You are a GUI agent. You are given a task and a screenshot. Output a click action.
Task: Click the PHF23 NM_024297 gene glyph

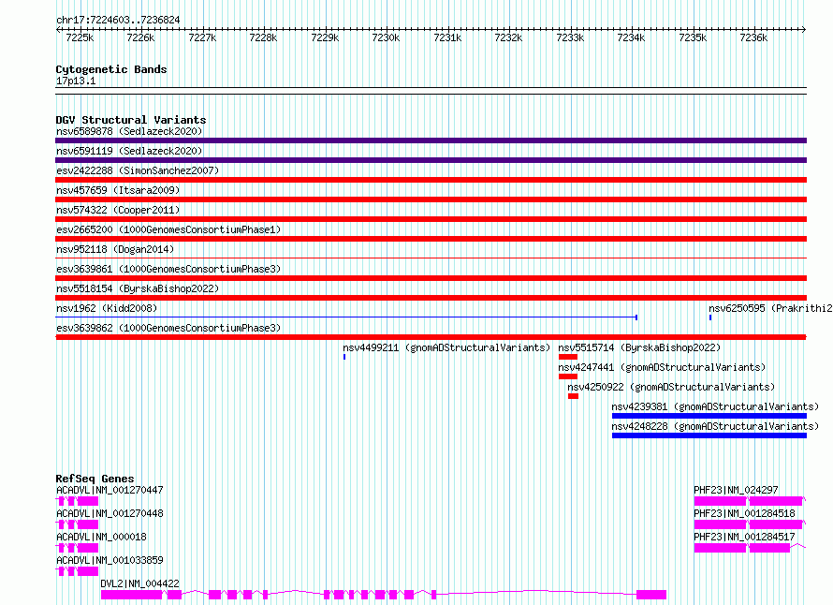coord(749,501)
